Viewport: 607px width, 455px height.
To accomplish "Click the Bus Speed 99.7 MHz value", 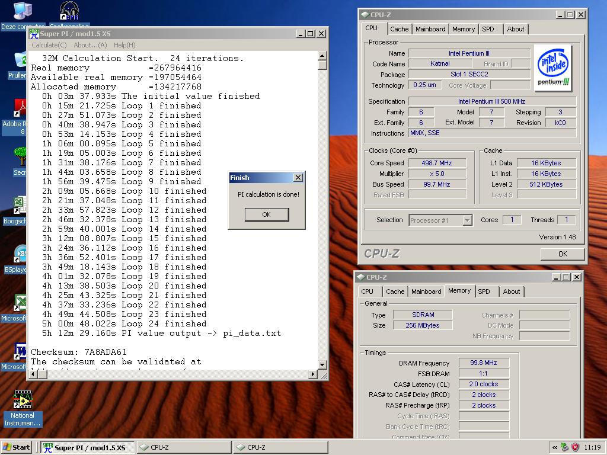I will click(x=437, y=185).
